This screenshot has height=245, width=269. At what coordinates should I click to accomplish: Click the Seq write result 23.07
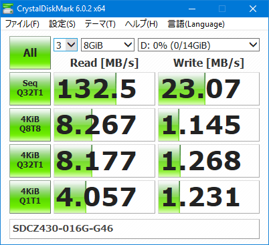pyautogui.click(x=209, y=89)
